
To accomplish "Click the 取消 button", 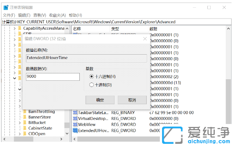I will pos(132,100).
